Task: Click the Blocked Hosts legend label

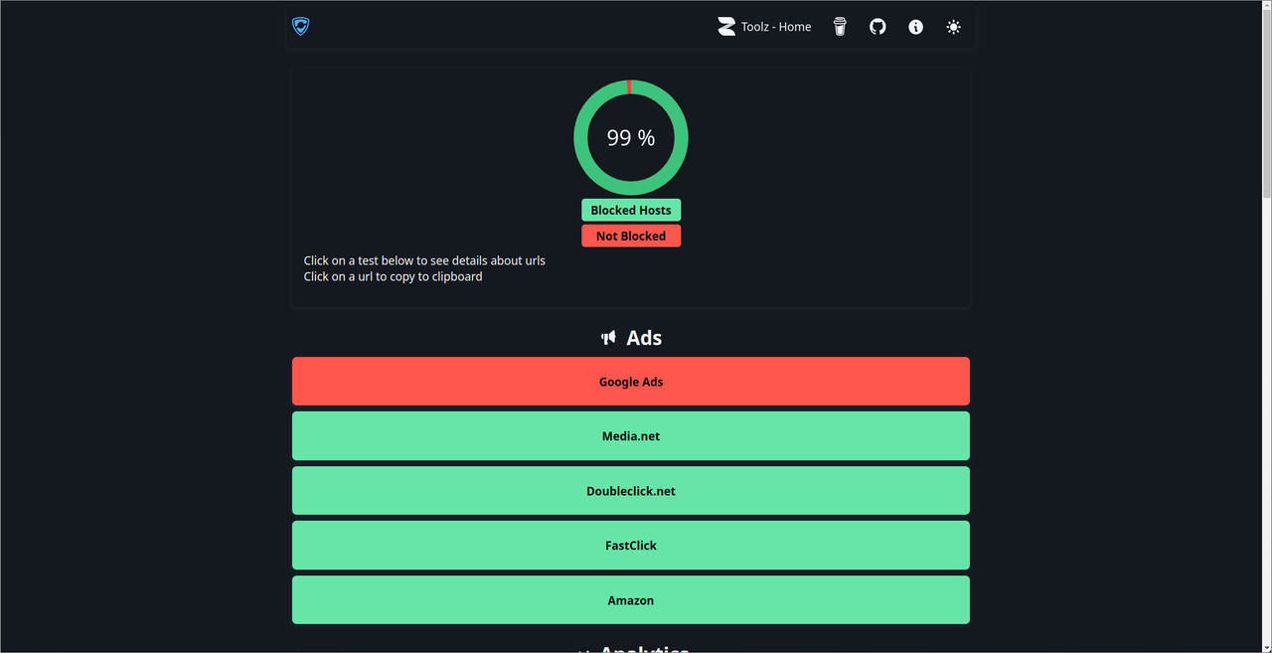Action: click(x=631, y=210)
